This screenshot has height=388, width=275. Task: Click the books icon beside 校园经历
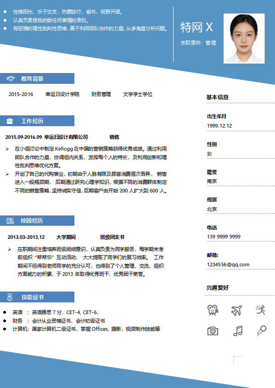pyautogui.click(x=10, y=221)
